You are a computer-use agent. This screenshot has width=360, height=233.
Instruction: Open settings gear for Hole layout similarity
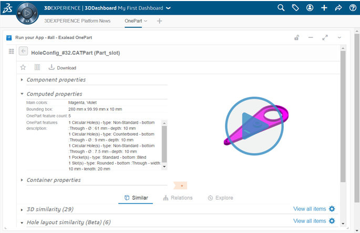click(x=332, y=221)
